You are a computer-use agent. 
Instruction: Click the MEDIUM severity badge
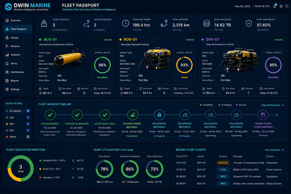coord(223,163)
